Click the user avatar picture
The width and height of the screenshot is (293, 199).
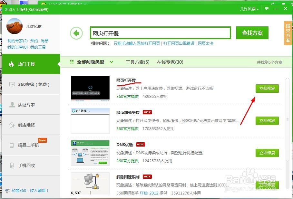tap(15, 26)
